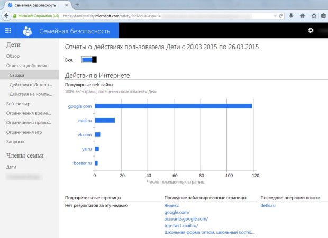This screenshot has height=238, width=328.
Task: Open the Школьная форма оптом blocked link
Action: [x=209, y=232]
